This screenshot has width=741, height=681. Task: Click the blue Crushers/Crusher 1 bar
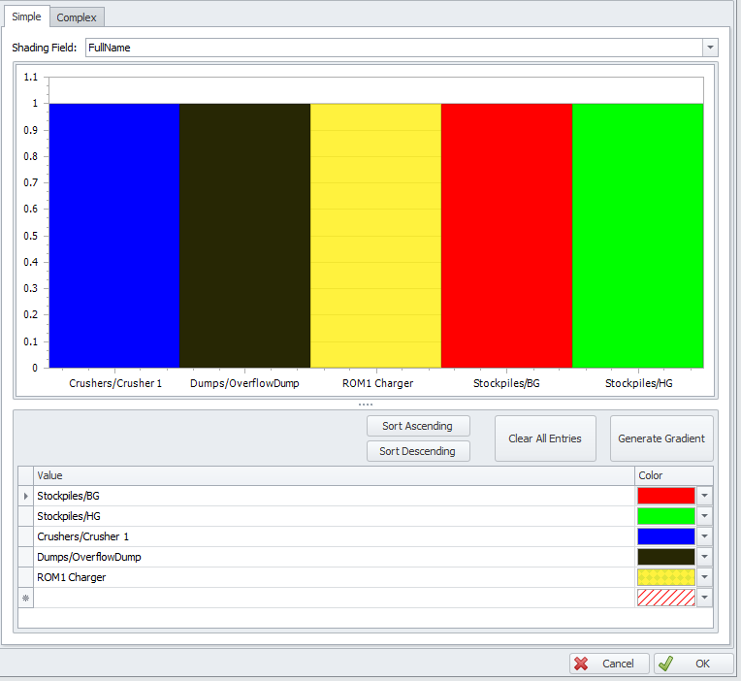(114, 236)
